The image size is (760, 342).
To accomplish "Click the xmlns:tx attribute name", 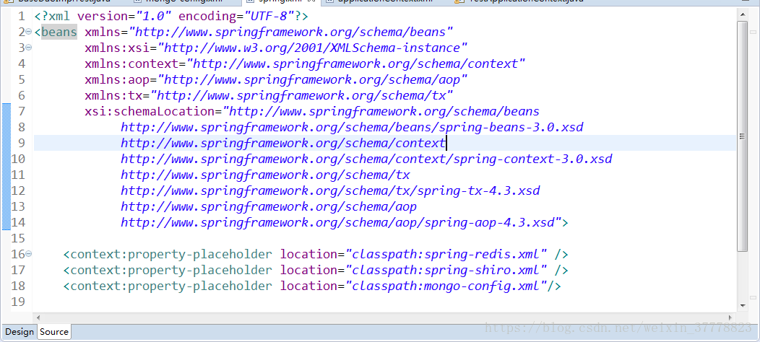I will pos(113,95).
